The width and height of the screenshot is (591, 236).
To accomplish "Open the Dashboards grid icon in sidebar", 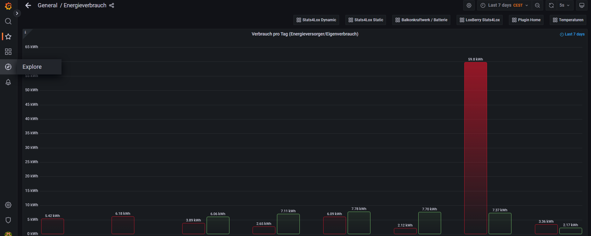I will coord(8,52).
